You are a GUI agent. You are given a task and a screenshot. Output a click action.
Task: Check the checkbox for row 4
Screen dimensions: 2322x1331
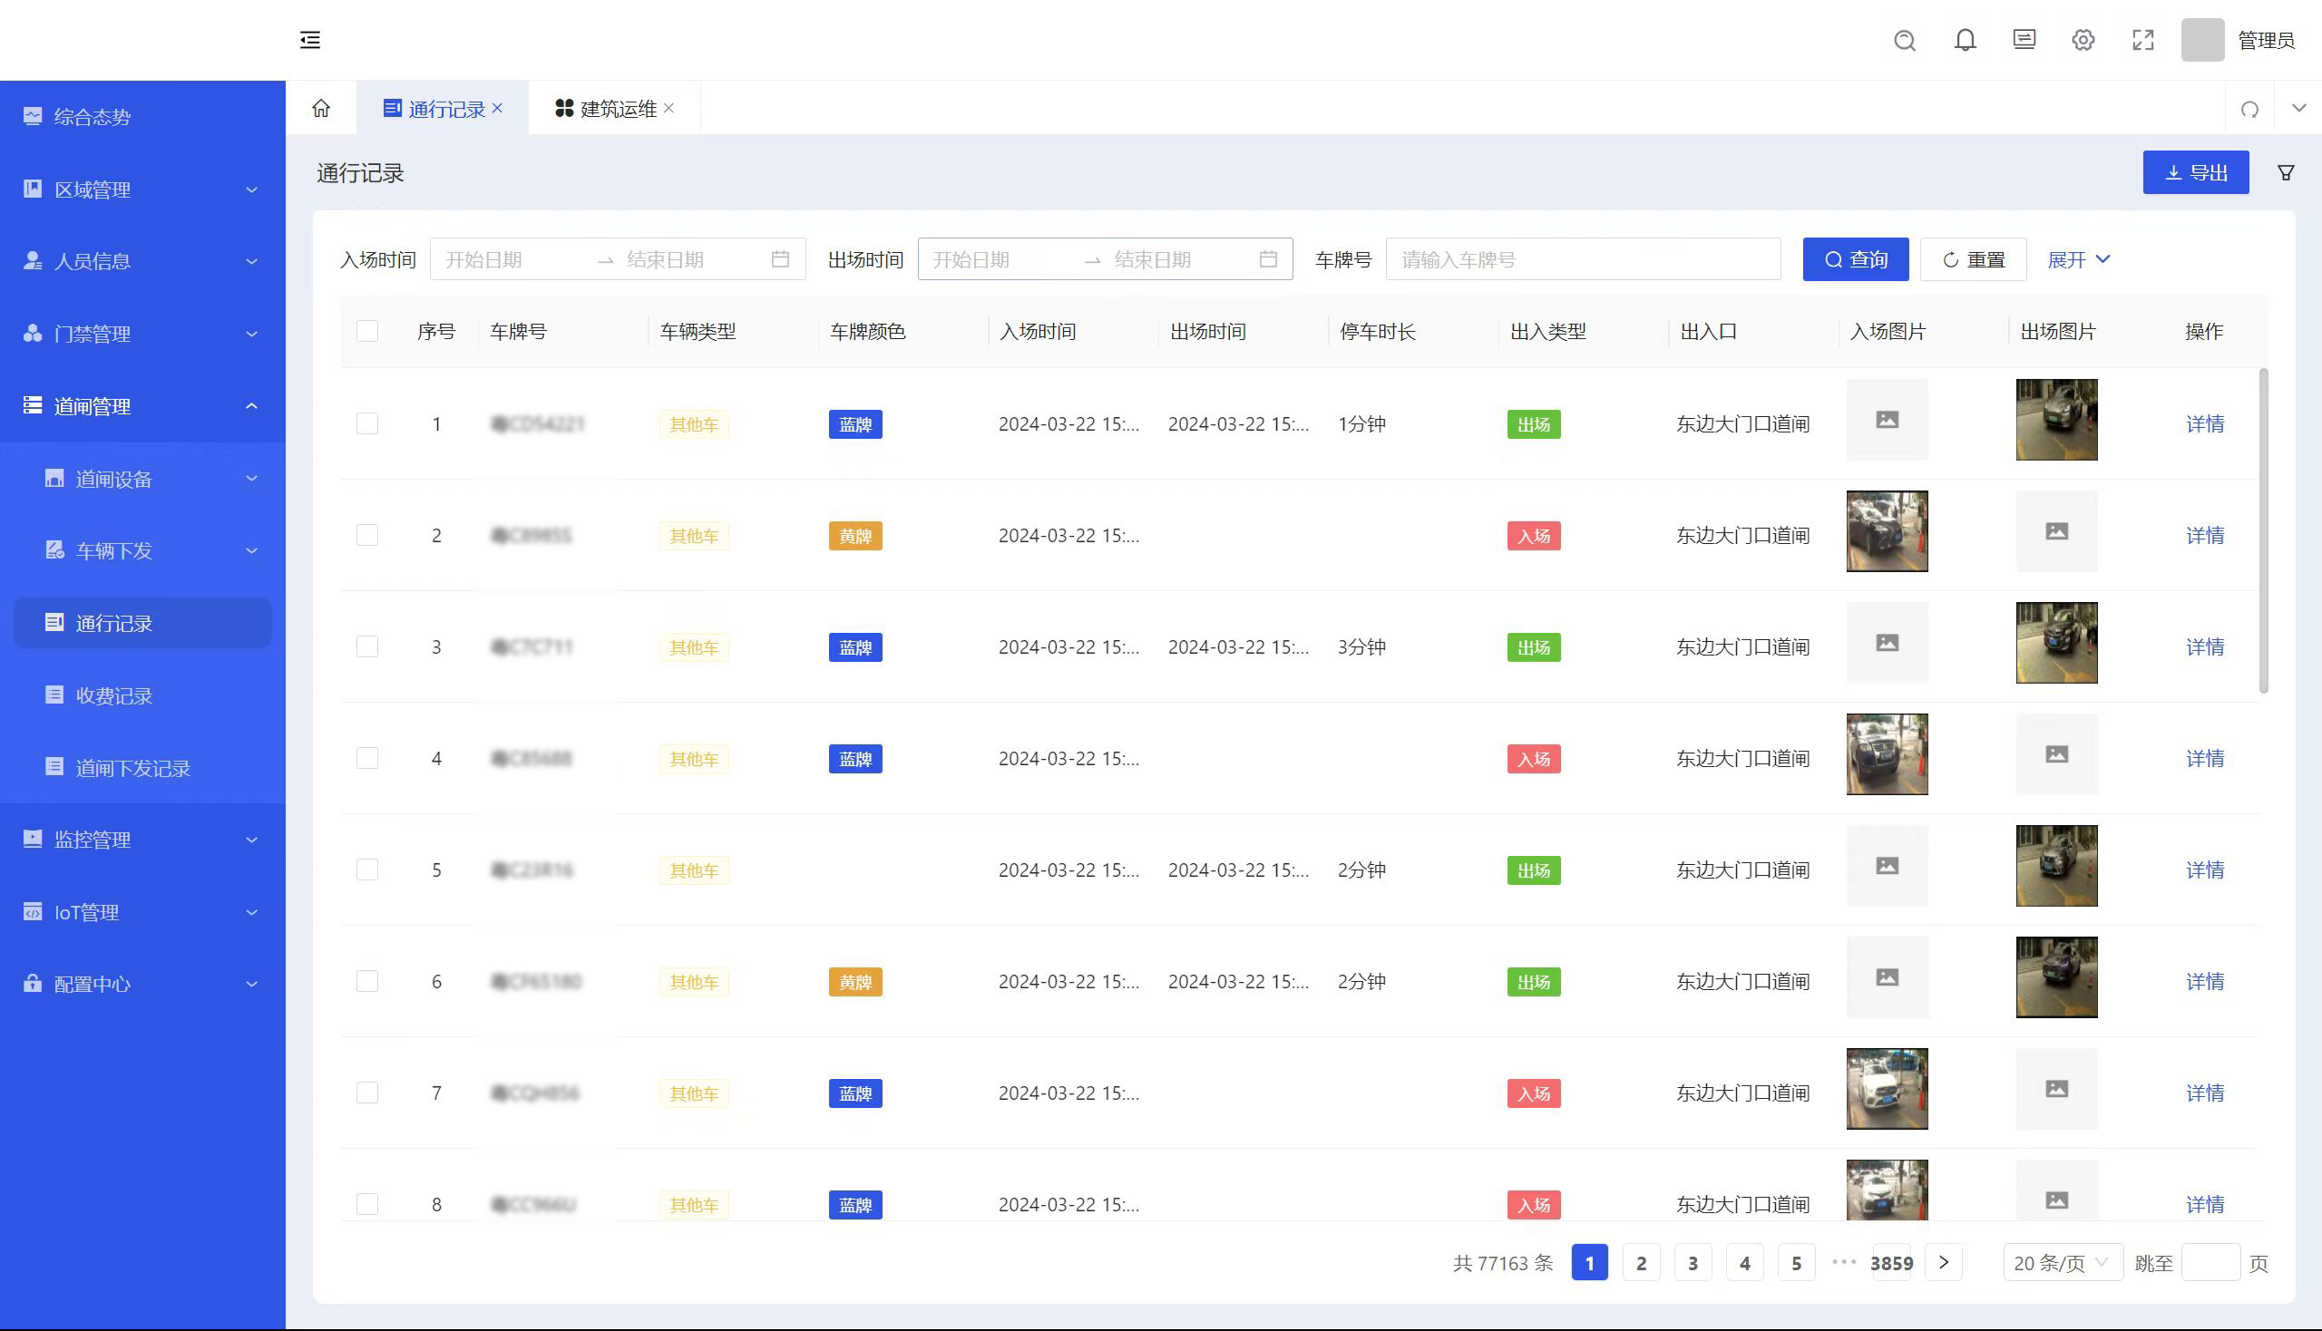click(x=367, y=758)
